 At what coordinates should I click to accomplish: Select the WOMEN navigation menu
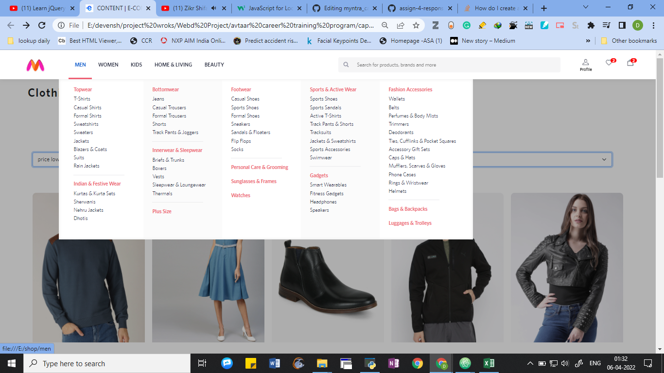pyautogui.click(x=108, y=64)
